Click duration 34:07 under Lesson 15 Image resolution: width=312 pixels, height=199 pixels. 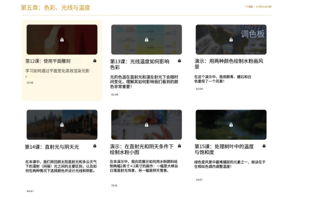click(x=199, y=180)
